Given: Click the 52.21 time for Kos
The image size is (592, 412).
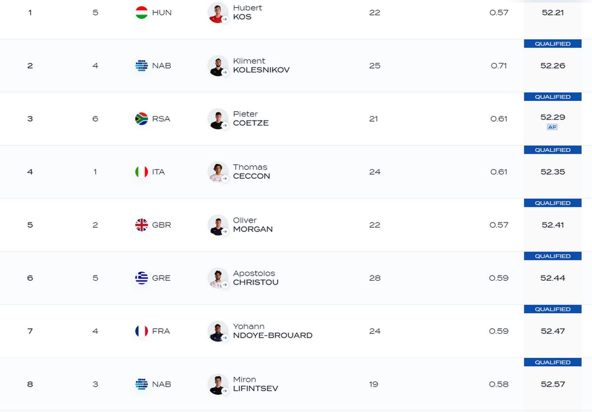Looking at the screenshot, I should tap(553, 13).
